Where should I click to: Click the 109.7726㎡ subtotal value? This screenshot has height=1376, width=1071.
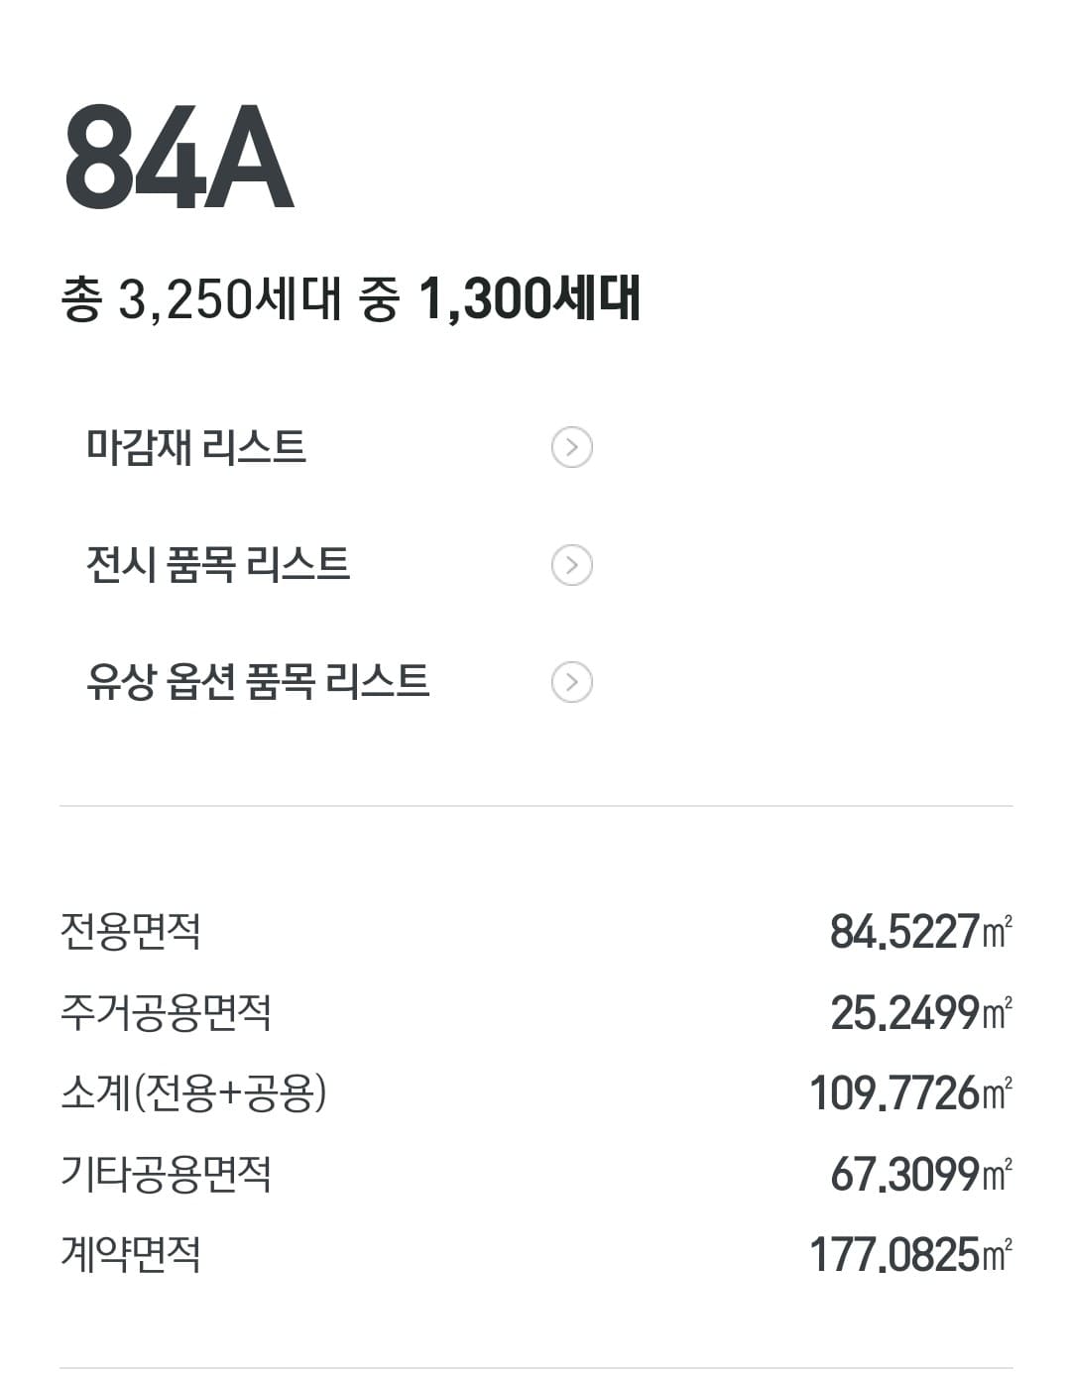pyautogui.click(x=909, y=1093)
